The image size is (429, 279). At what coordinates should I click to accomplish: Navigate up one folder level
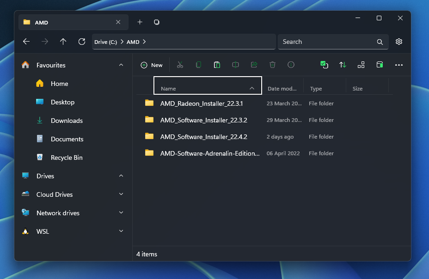tap(63, 42)
